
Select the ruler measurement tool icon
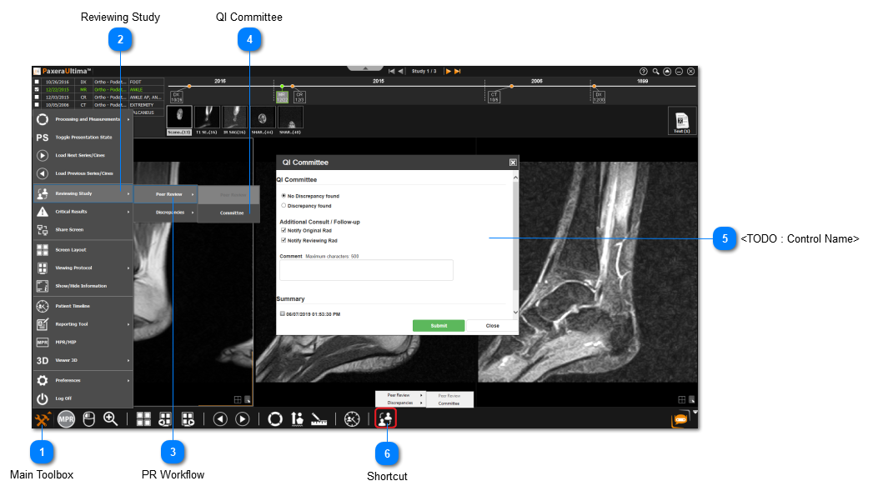[319, 419]
